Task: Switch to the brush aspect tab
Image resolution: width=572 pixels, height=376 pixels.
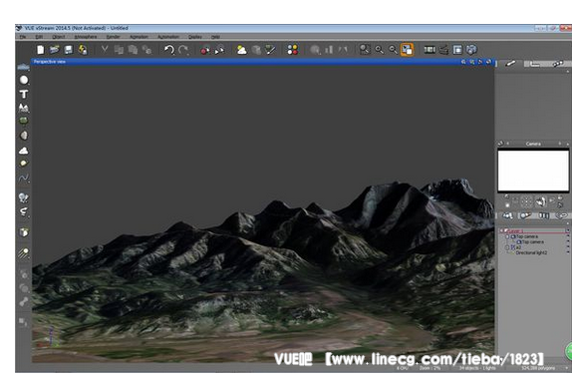Action: point(510,64)
